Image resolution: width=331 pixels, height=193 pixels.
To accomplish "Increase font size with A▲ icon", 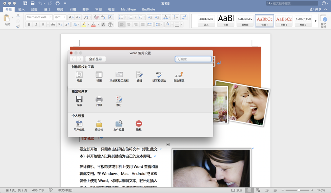I will [x=71, y=17].
